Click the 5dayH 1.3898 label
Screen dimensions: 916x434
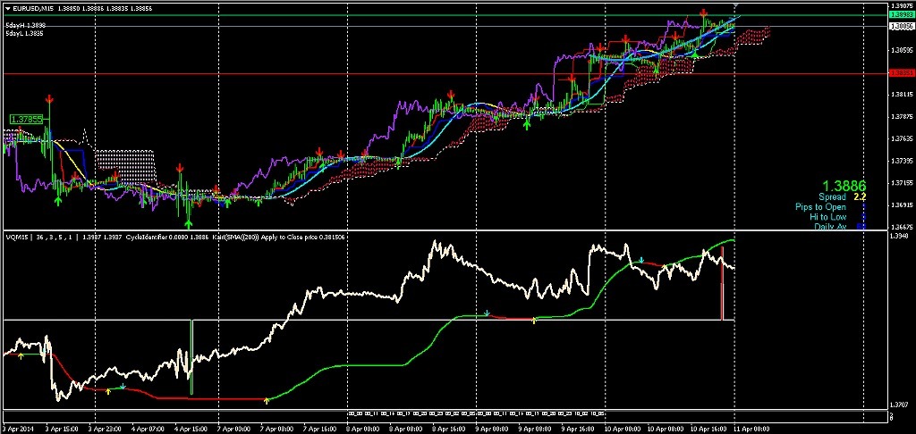click(x=25, y=26)
